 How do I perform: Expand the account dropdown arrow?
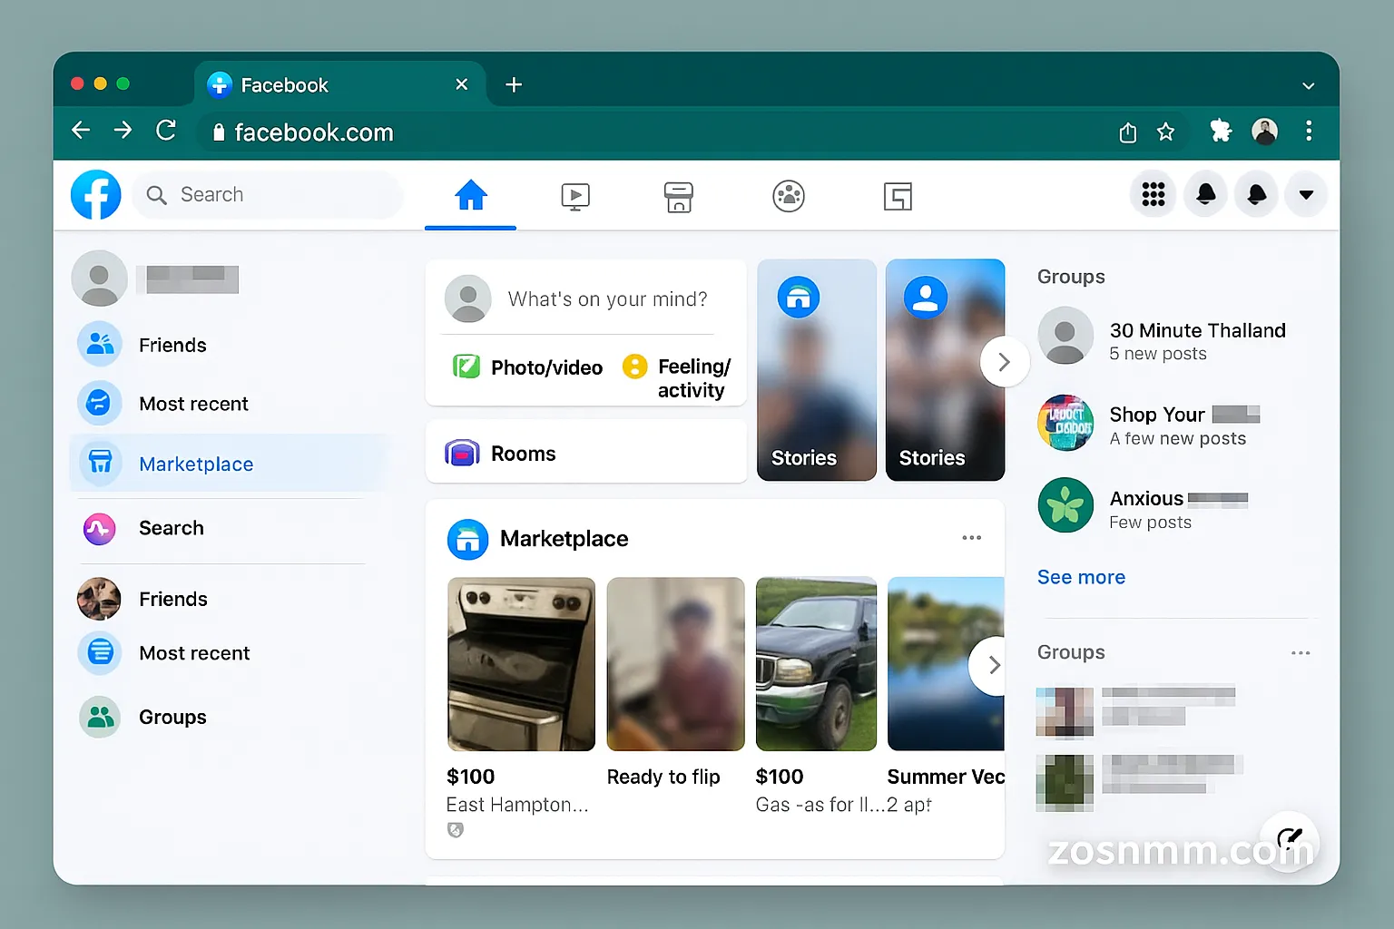pyautogui.click(x=1306, y=194)
